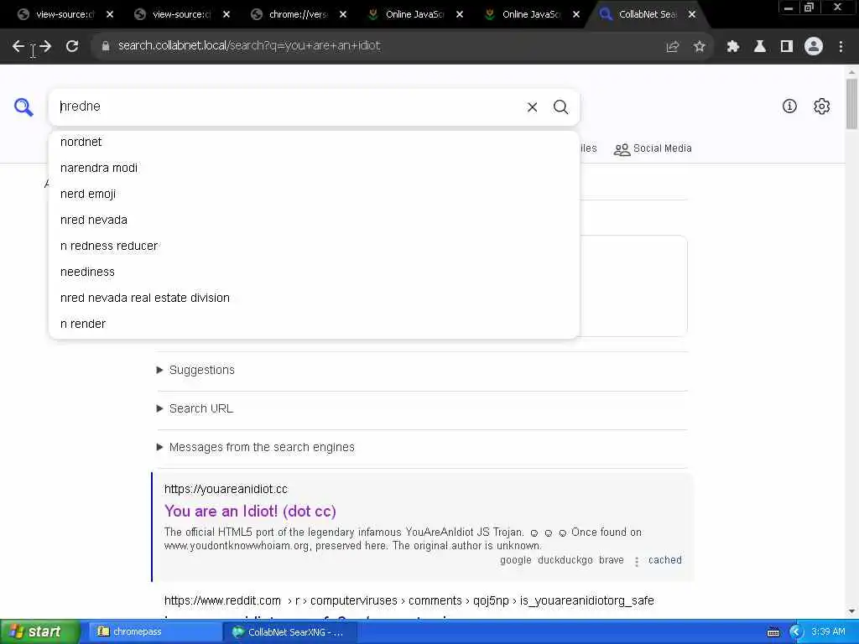The width and height of the screenshot is (859, 644).
Task: Choose suggestion 'narendra modi'
Action: point(314,168)
